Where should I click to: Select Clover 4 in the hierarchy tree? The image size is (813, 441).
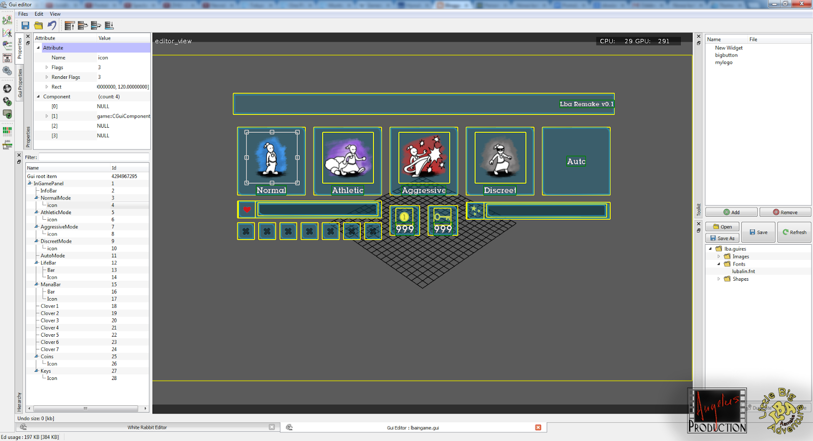50,328
